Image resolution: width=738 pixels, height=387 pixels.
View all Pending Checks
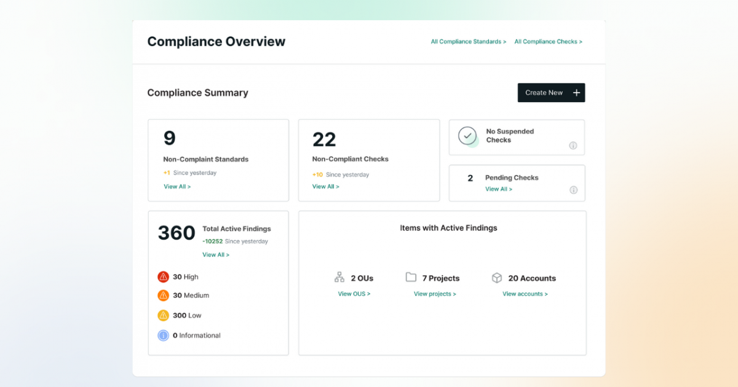[x=500, y=189]
